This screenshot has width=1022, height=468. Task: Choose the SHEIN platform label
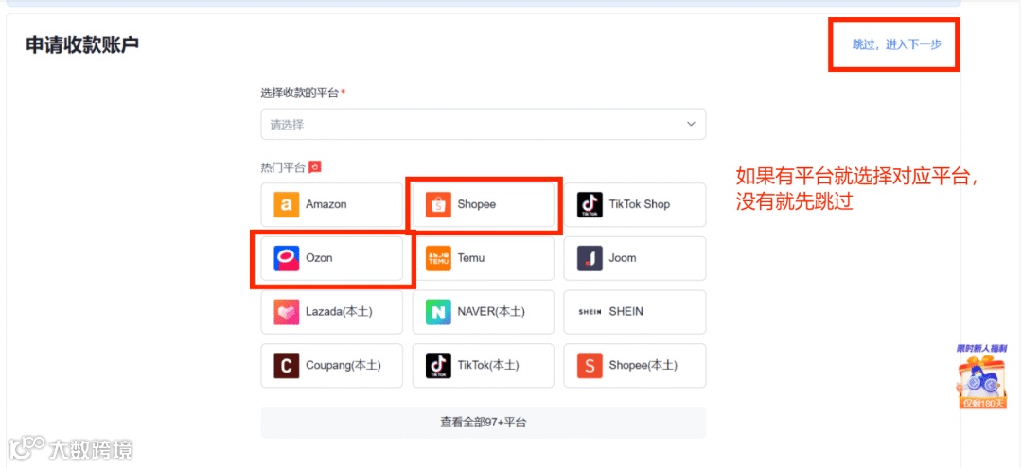(x=626, y=312)
